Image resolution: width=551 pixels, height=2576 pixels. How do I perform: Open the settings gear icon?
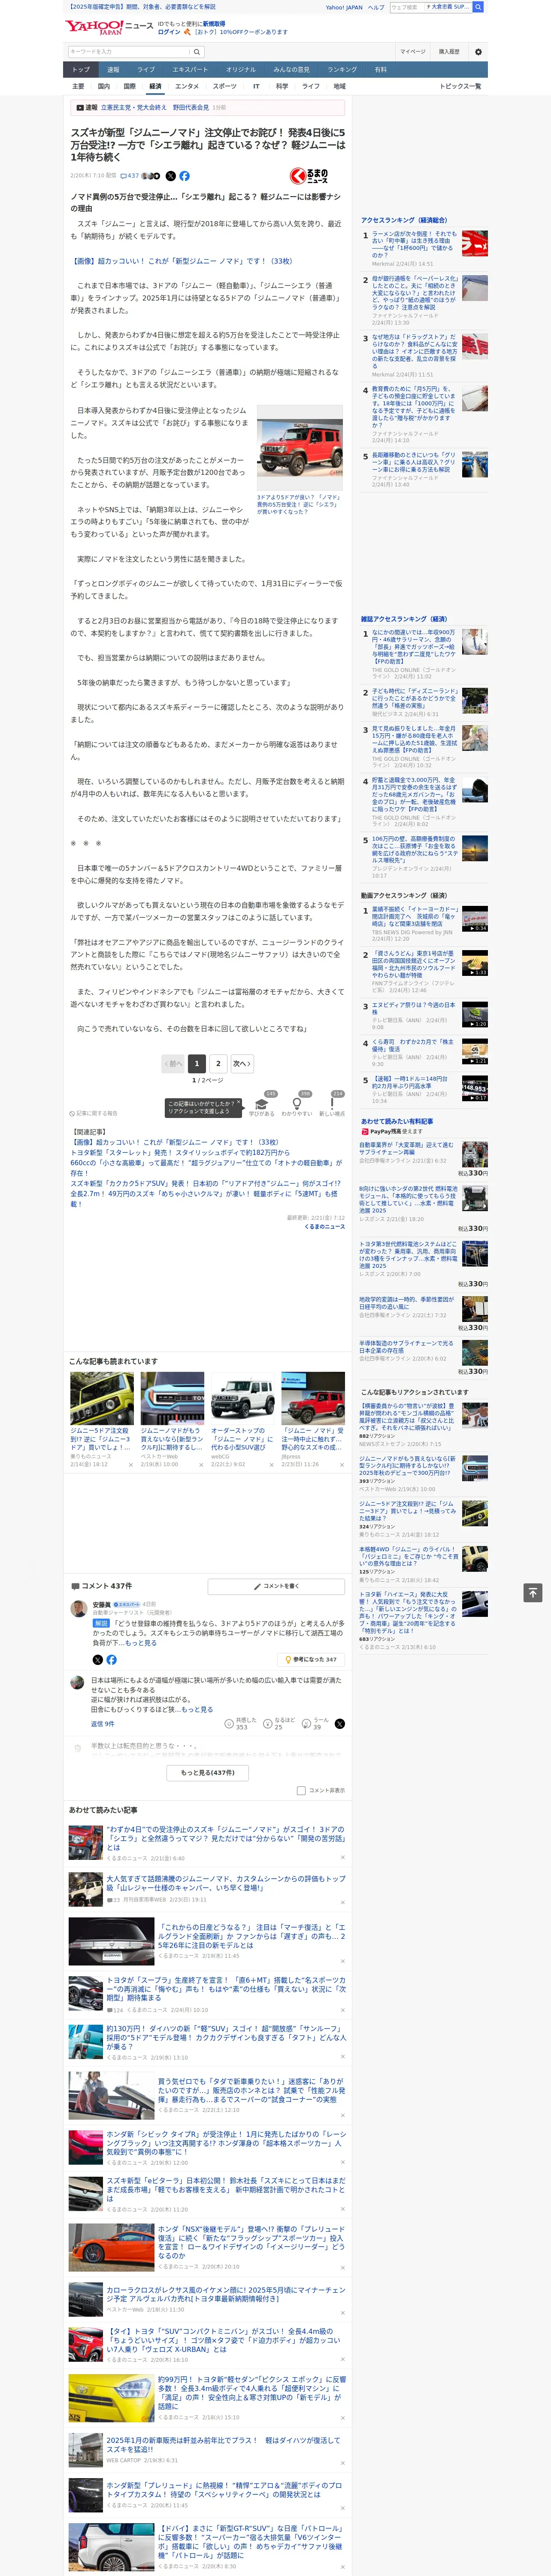[478, 52]
